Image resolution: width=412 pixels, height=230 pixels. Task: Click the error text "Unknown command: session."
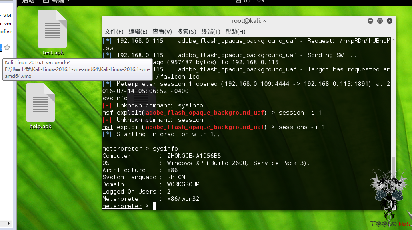(160, 120)
